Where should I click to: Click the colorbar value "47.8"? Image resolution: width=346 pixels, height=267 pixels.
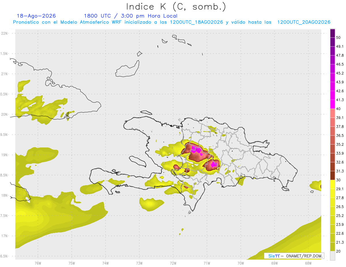click(x=340, y=55)
